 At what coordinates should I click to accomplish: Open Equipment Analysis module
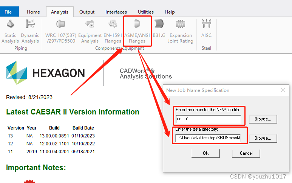pos(90,31)
